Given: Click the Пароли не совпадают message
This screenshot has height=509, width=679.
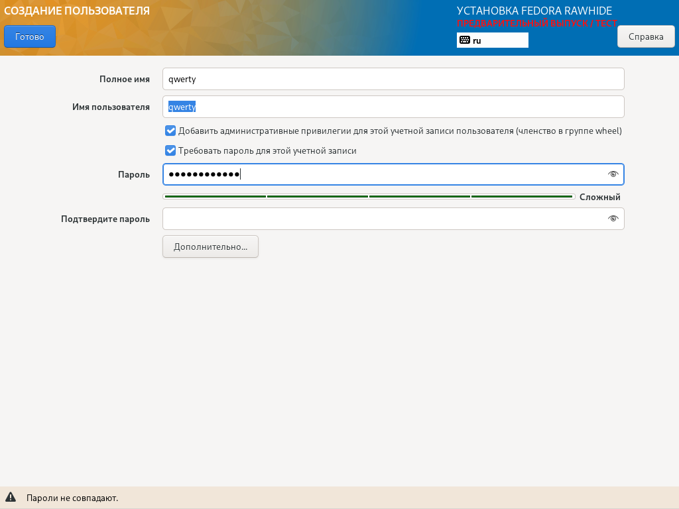Looking at the screenshot, I should tap(72, 498).
